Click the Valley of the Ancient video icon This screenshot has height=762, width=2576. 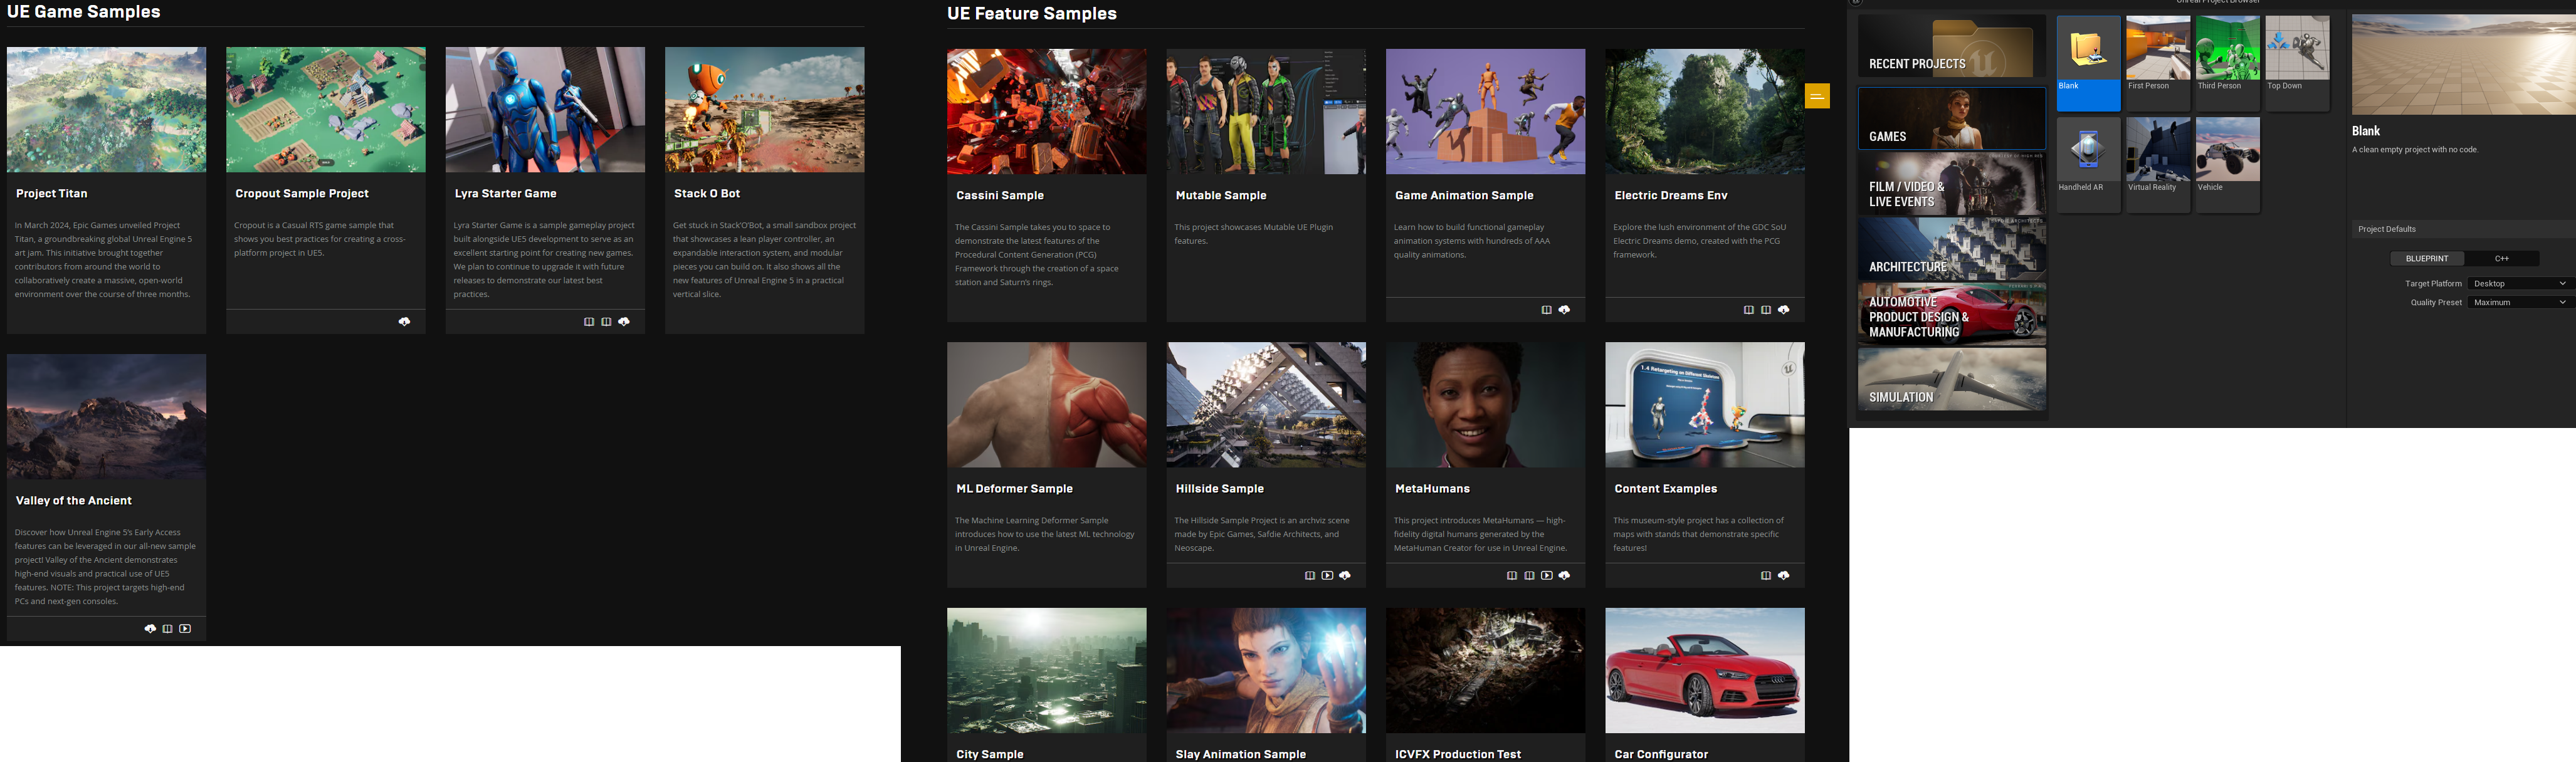185,628
